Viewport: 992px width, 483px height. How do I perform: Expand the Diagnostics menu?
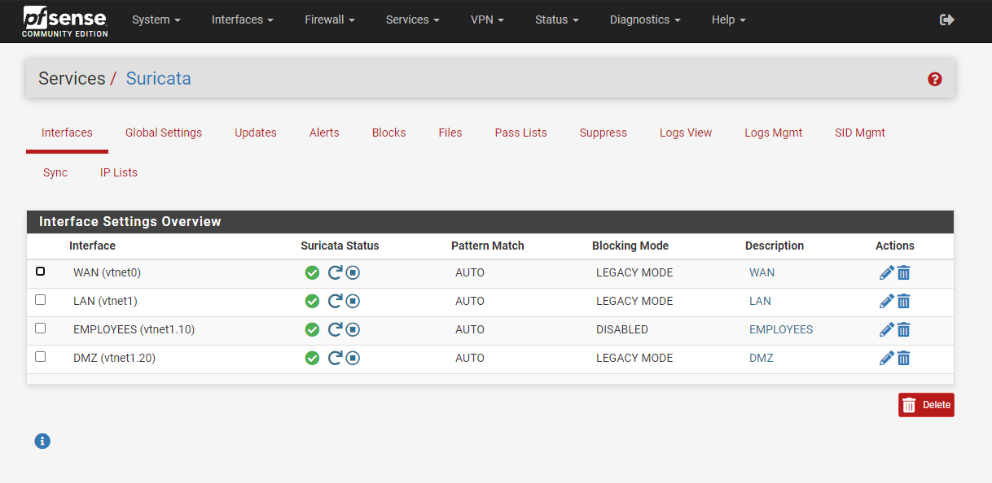644,20
